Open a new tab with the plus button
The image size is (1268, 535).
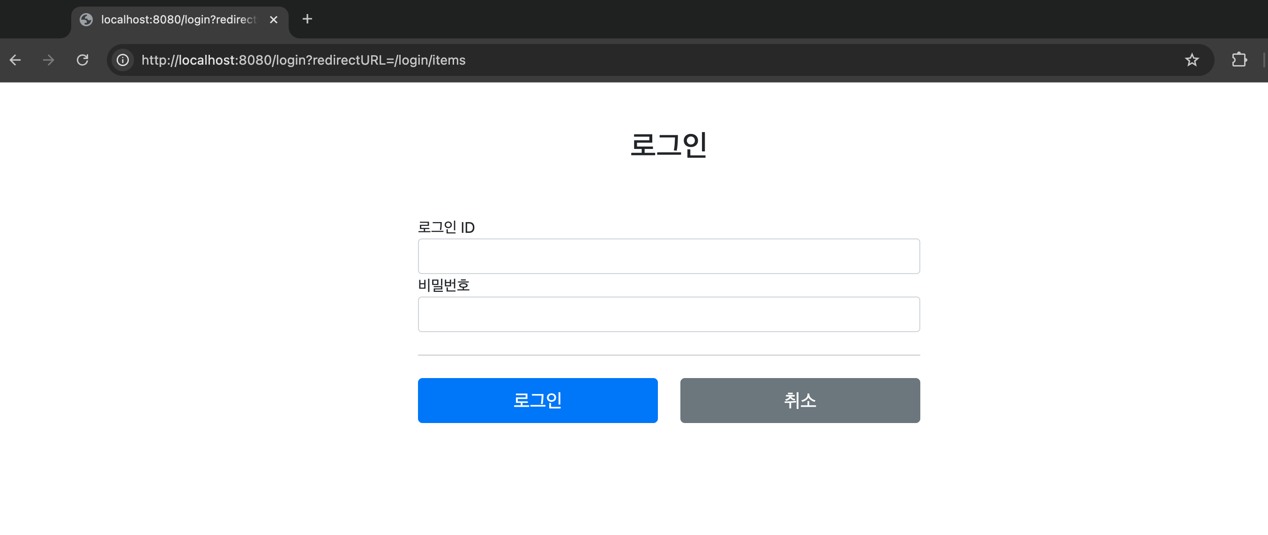tap(307, 19)
